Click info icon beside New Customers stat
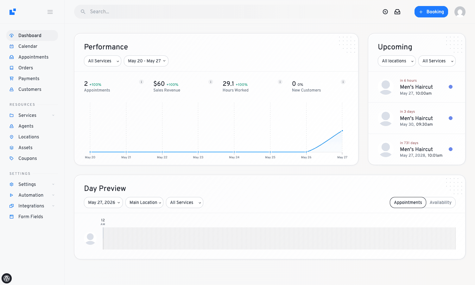The height and width of the screenshot is (285, 475). coord(343,82)
